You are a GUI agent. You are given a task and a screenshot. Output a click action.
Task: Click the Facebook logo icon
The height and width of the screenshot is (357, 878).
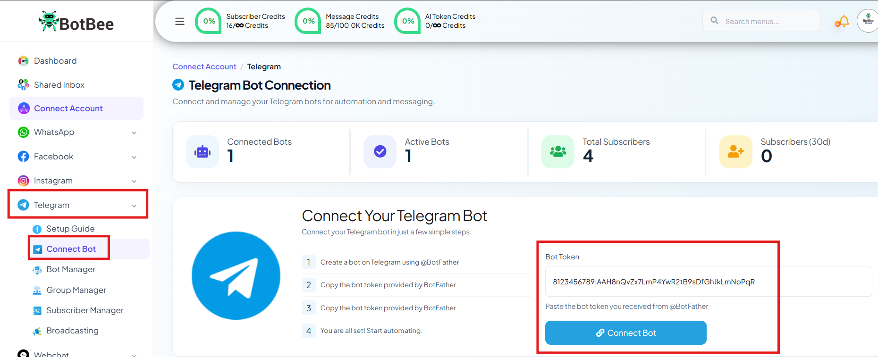click(23, 157)
